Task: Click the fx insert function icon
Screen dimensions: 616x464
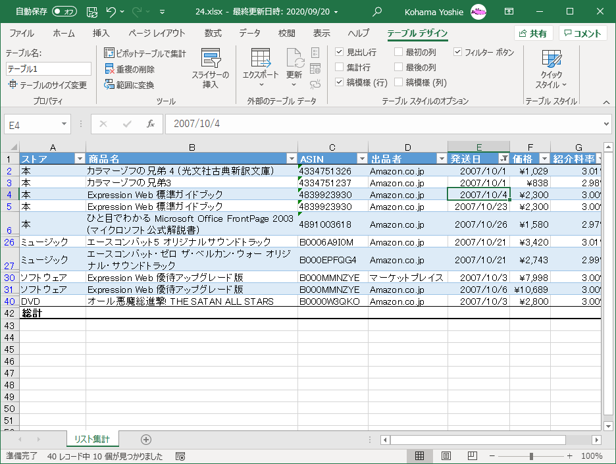Action: click(151, 124)
